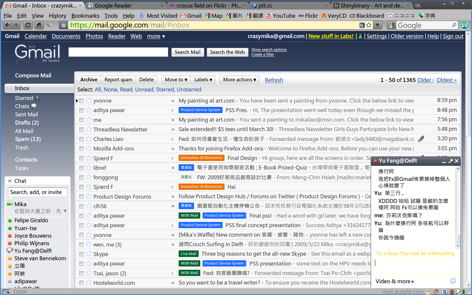
Task: Open the Google search engine selector
Action: [x=391, y=25]
